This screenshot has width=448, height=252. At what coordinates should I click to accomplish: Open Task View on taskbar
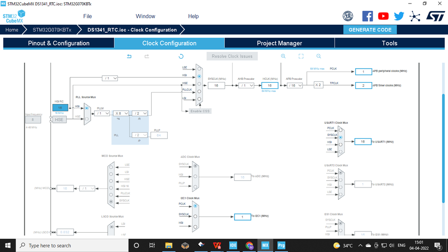tap(152, 245)
